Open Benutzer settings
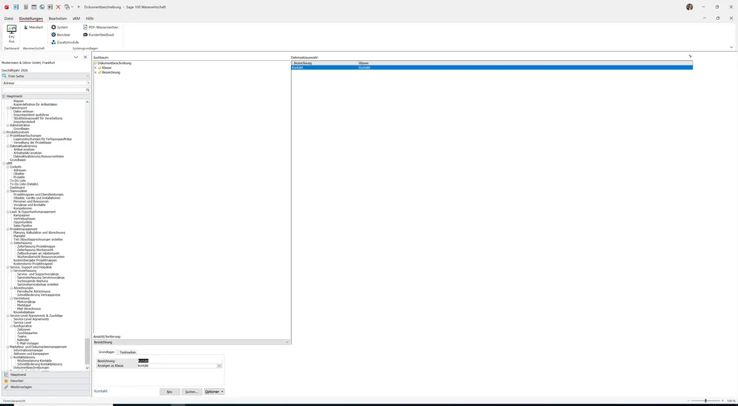 point(60,34)
